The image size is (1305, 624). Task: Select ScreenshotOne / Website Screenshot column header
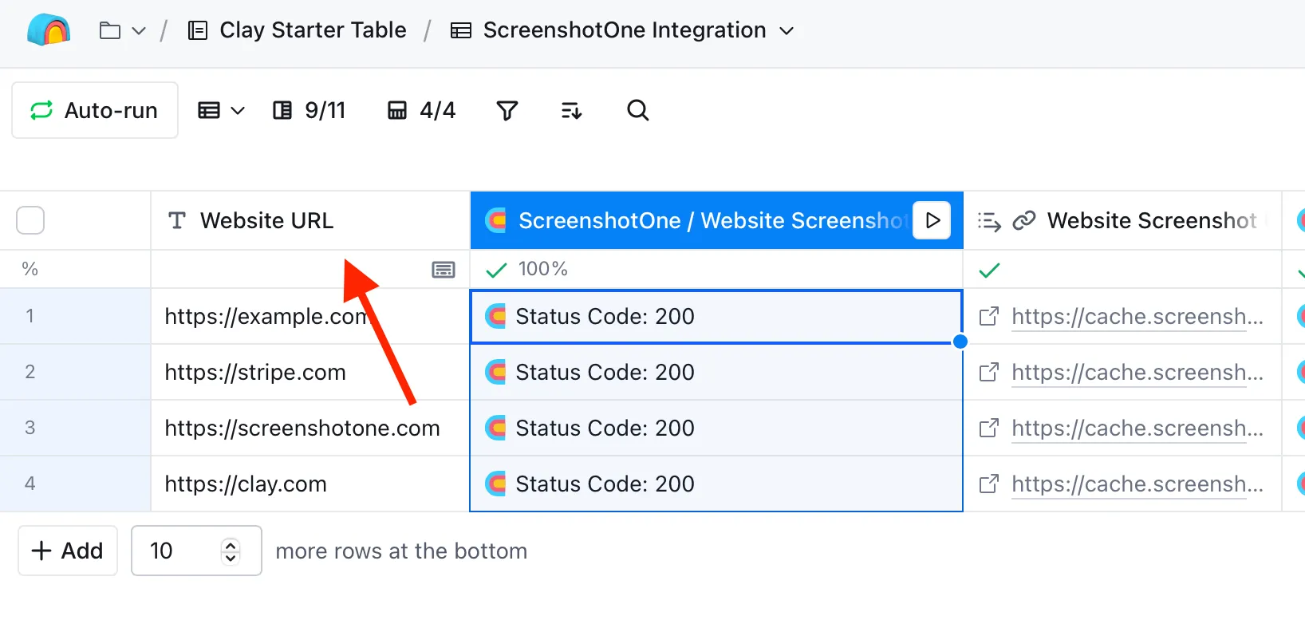click(x=716, y=220)
